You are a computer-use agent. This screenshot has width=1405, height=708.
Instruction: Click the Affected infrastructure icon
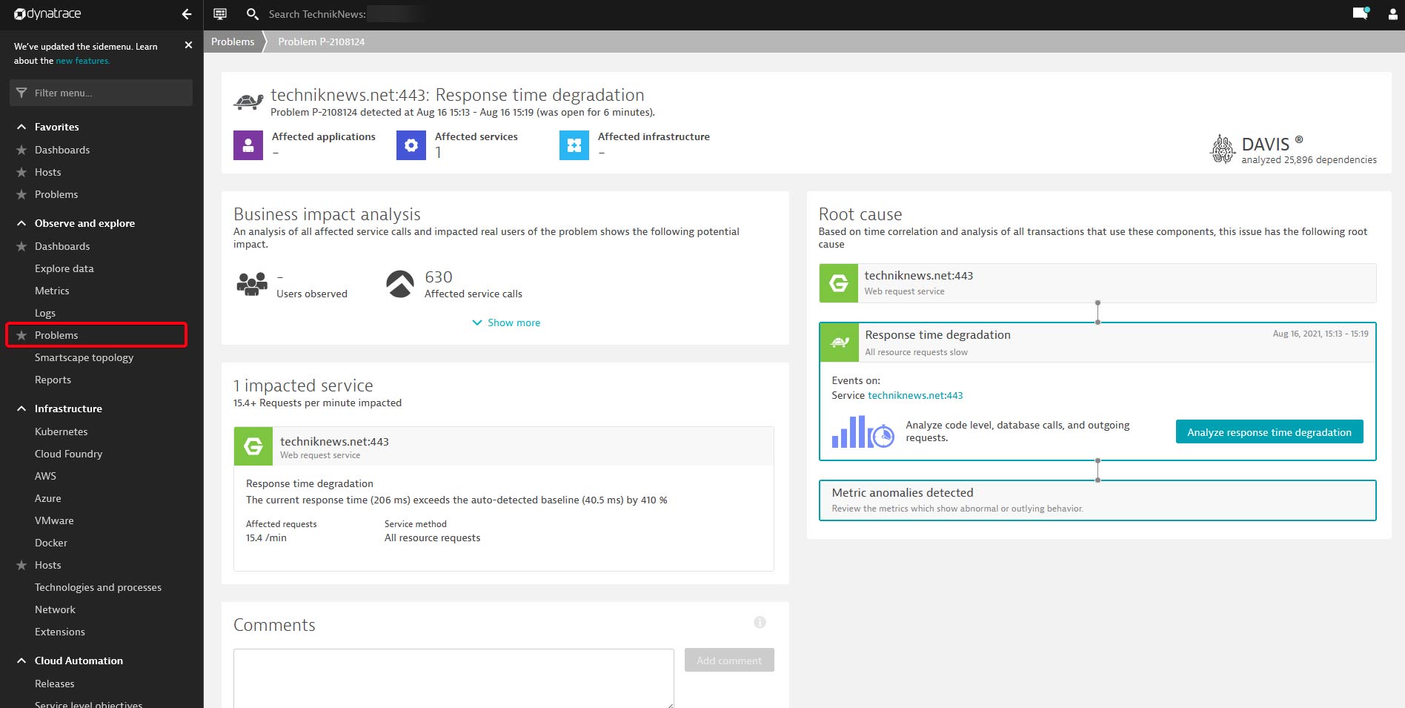click(x=574, y=145)
